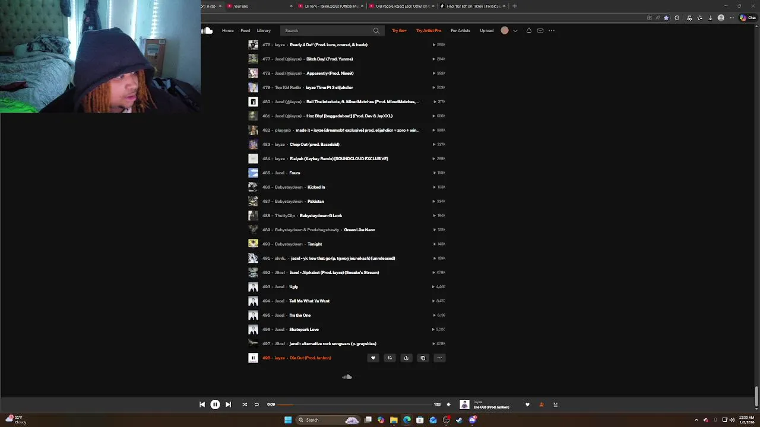Open Steam from the taskbar
This screenshot has width=760, height=427.
pyautogui.click(x=459, y=420)
